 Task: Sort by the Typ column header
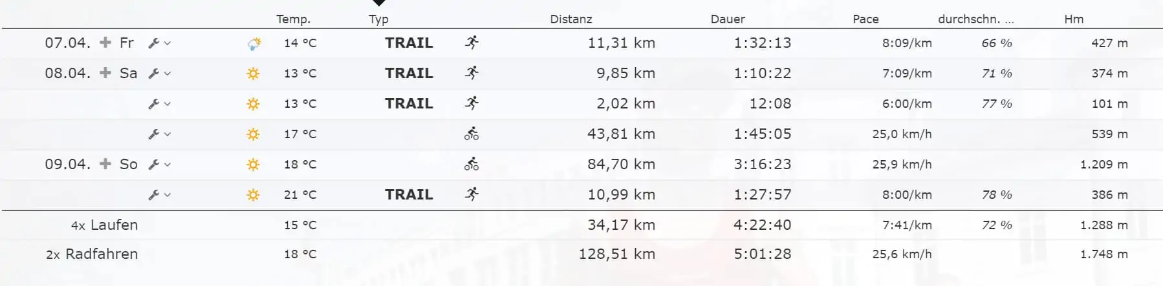point(378,19)
